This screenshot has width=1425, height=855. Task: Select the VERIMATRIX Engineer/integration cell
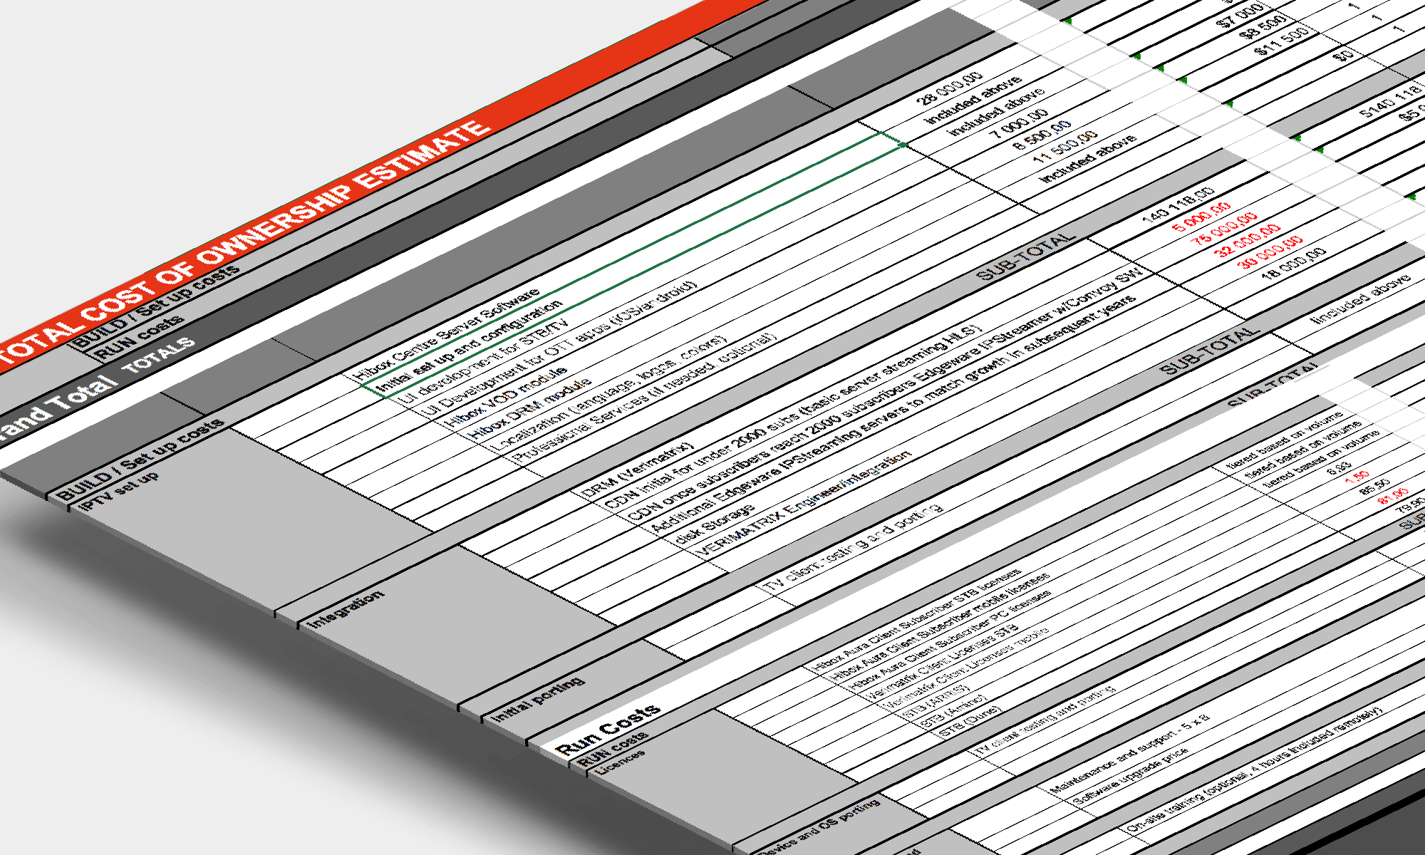click(803, 504)
